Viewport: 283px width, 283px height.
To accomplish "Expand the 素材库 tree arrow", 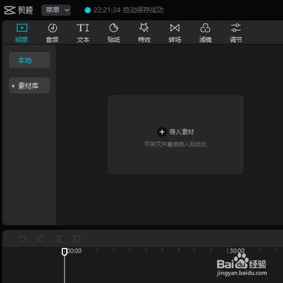I will point(13,86).
